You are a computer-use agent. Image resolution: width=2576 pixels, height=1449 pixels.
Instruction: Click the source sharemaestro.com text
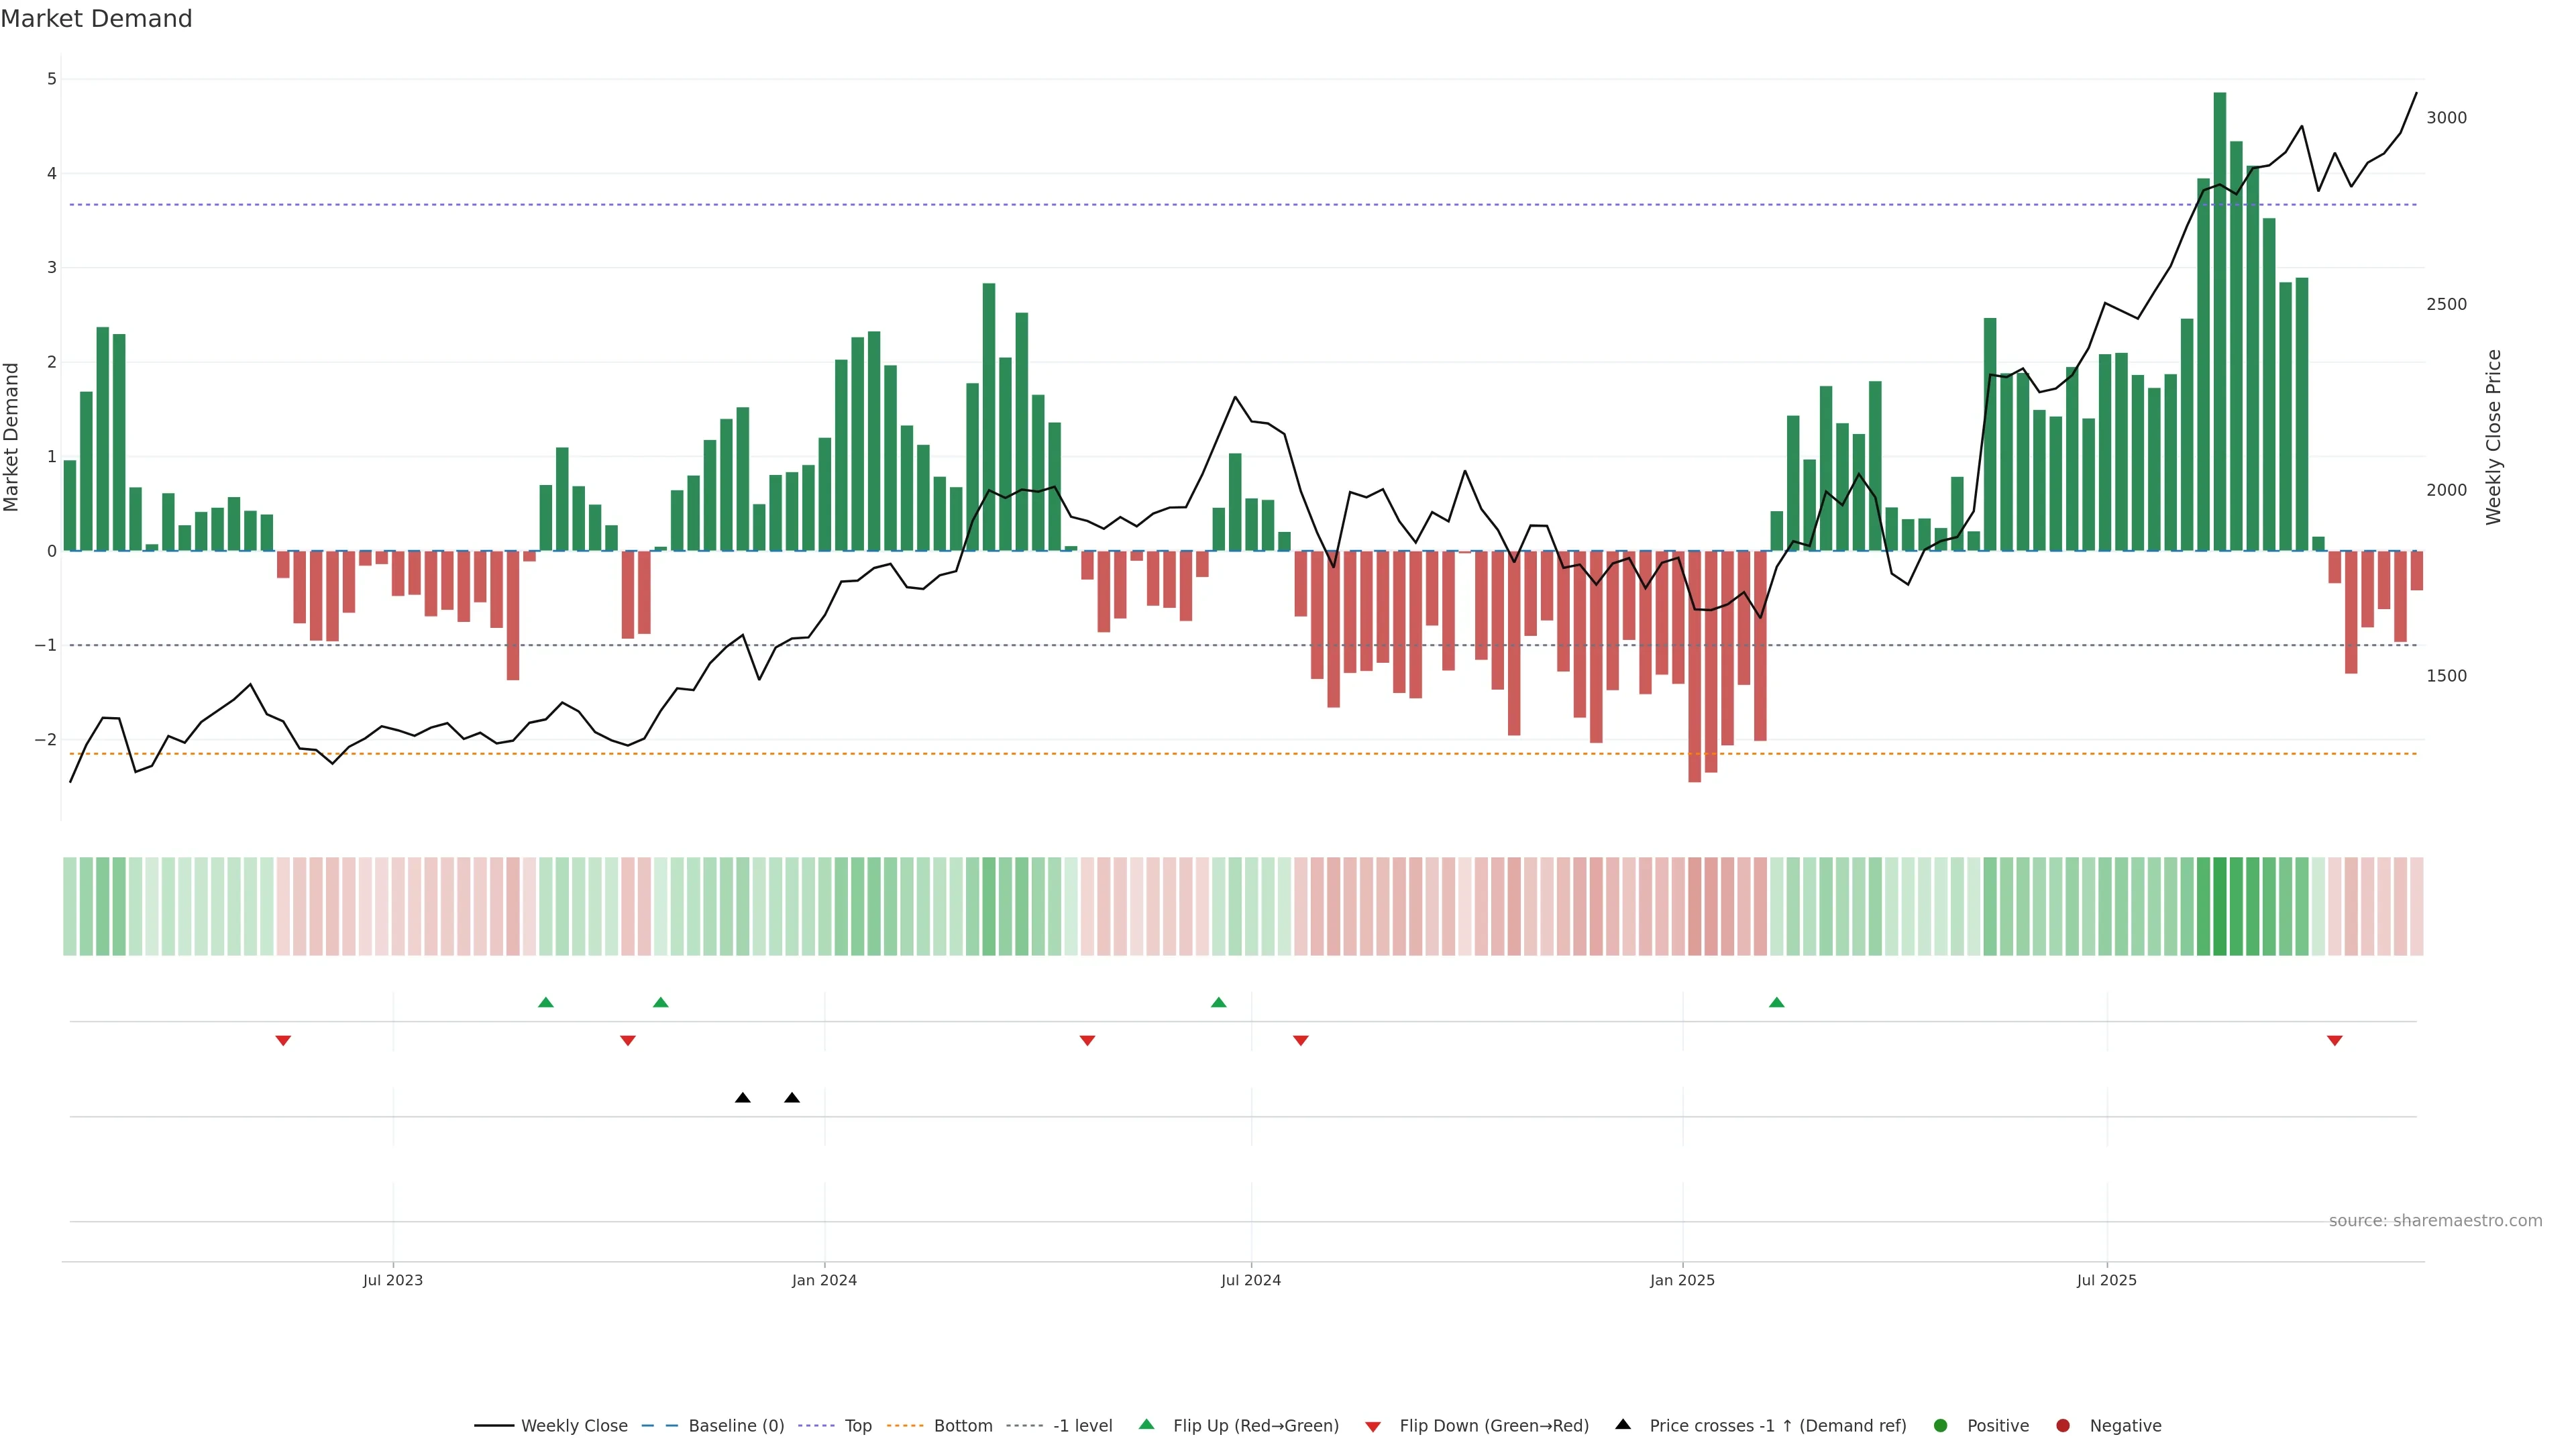coord(2435,1221)
